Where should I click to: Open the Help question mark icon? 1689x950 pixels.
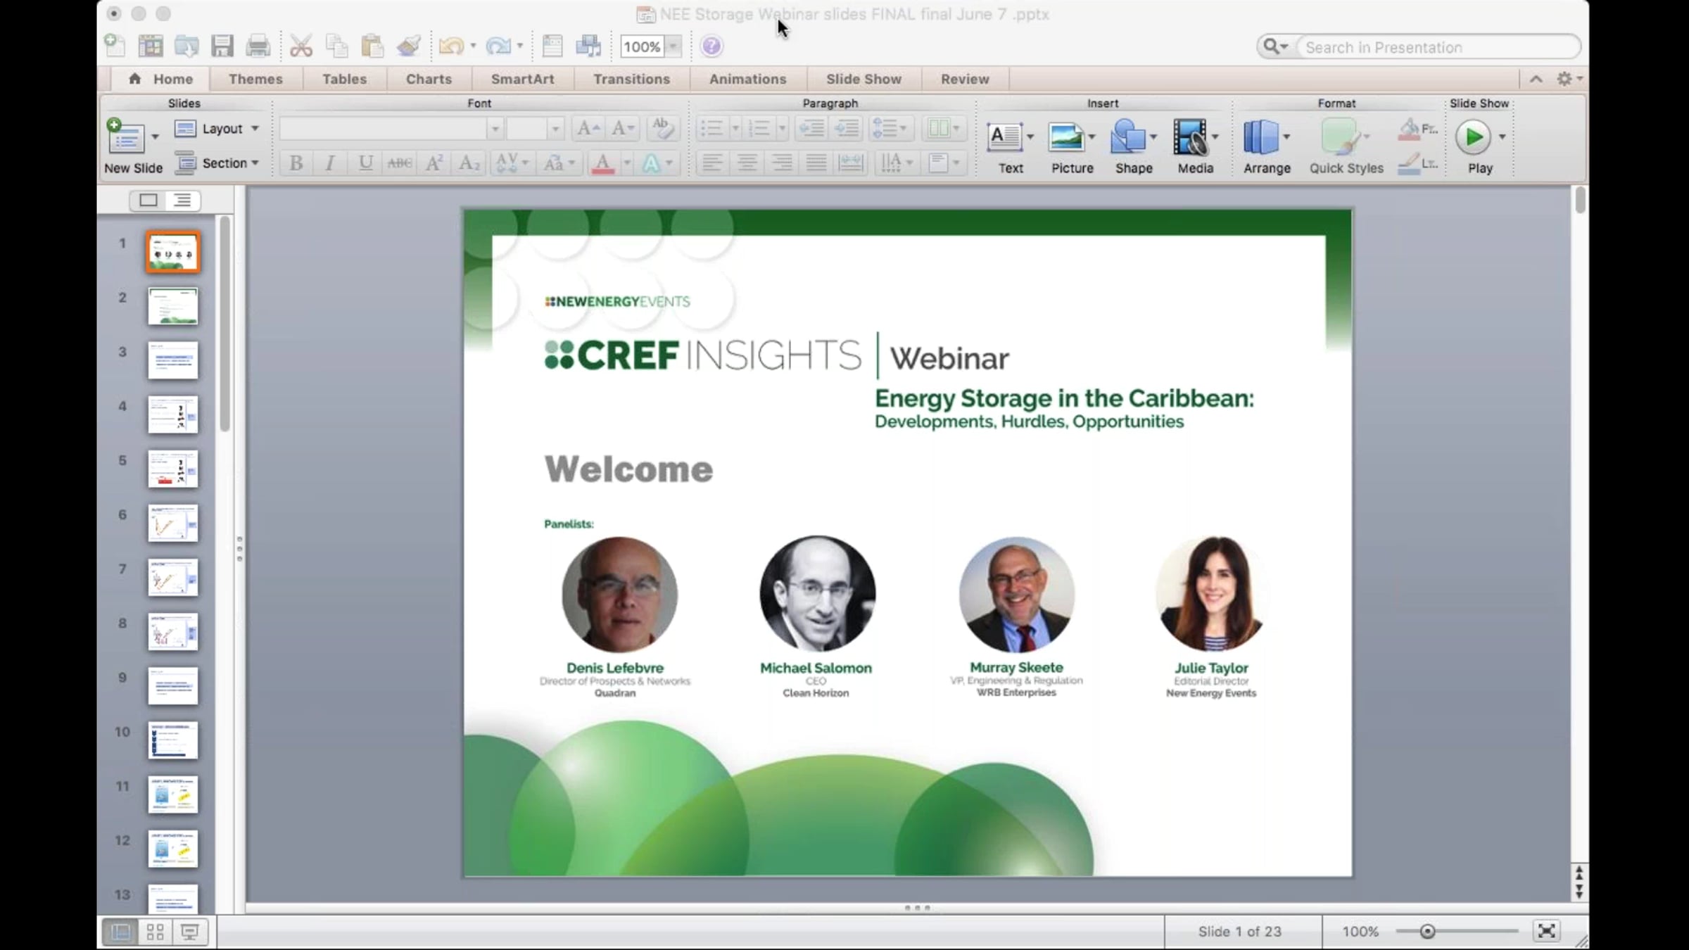tap(711, 46)
